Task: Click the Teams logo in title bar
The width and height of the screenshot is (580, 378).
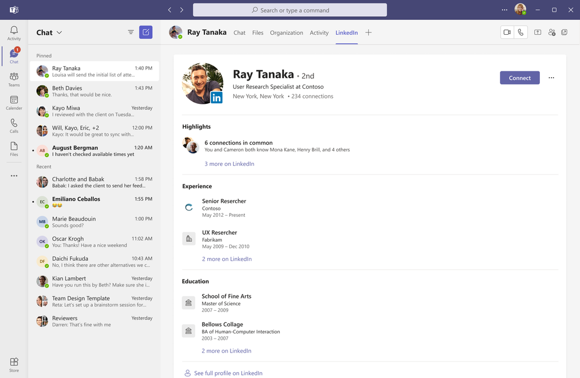Action: 14,10
